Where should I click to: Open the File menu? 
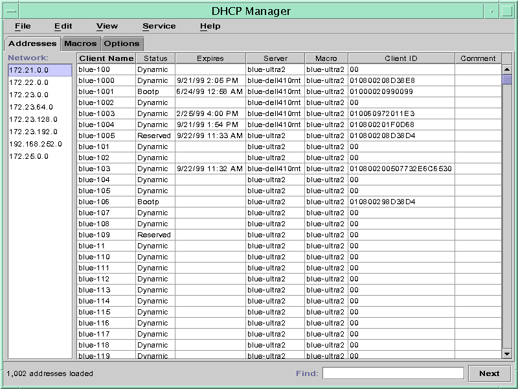(23, 26)
